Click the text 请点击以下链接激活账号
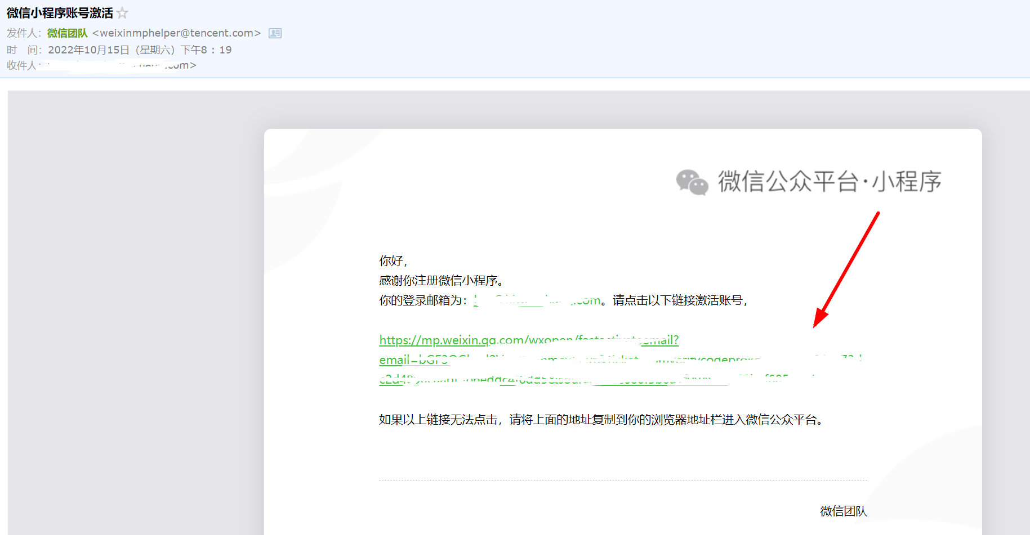 (680, 300)
